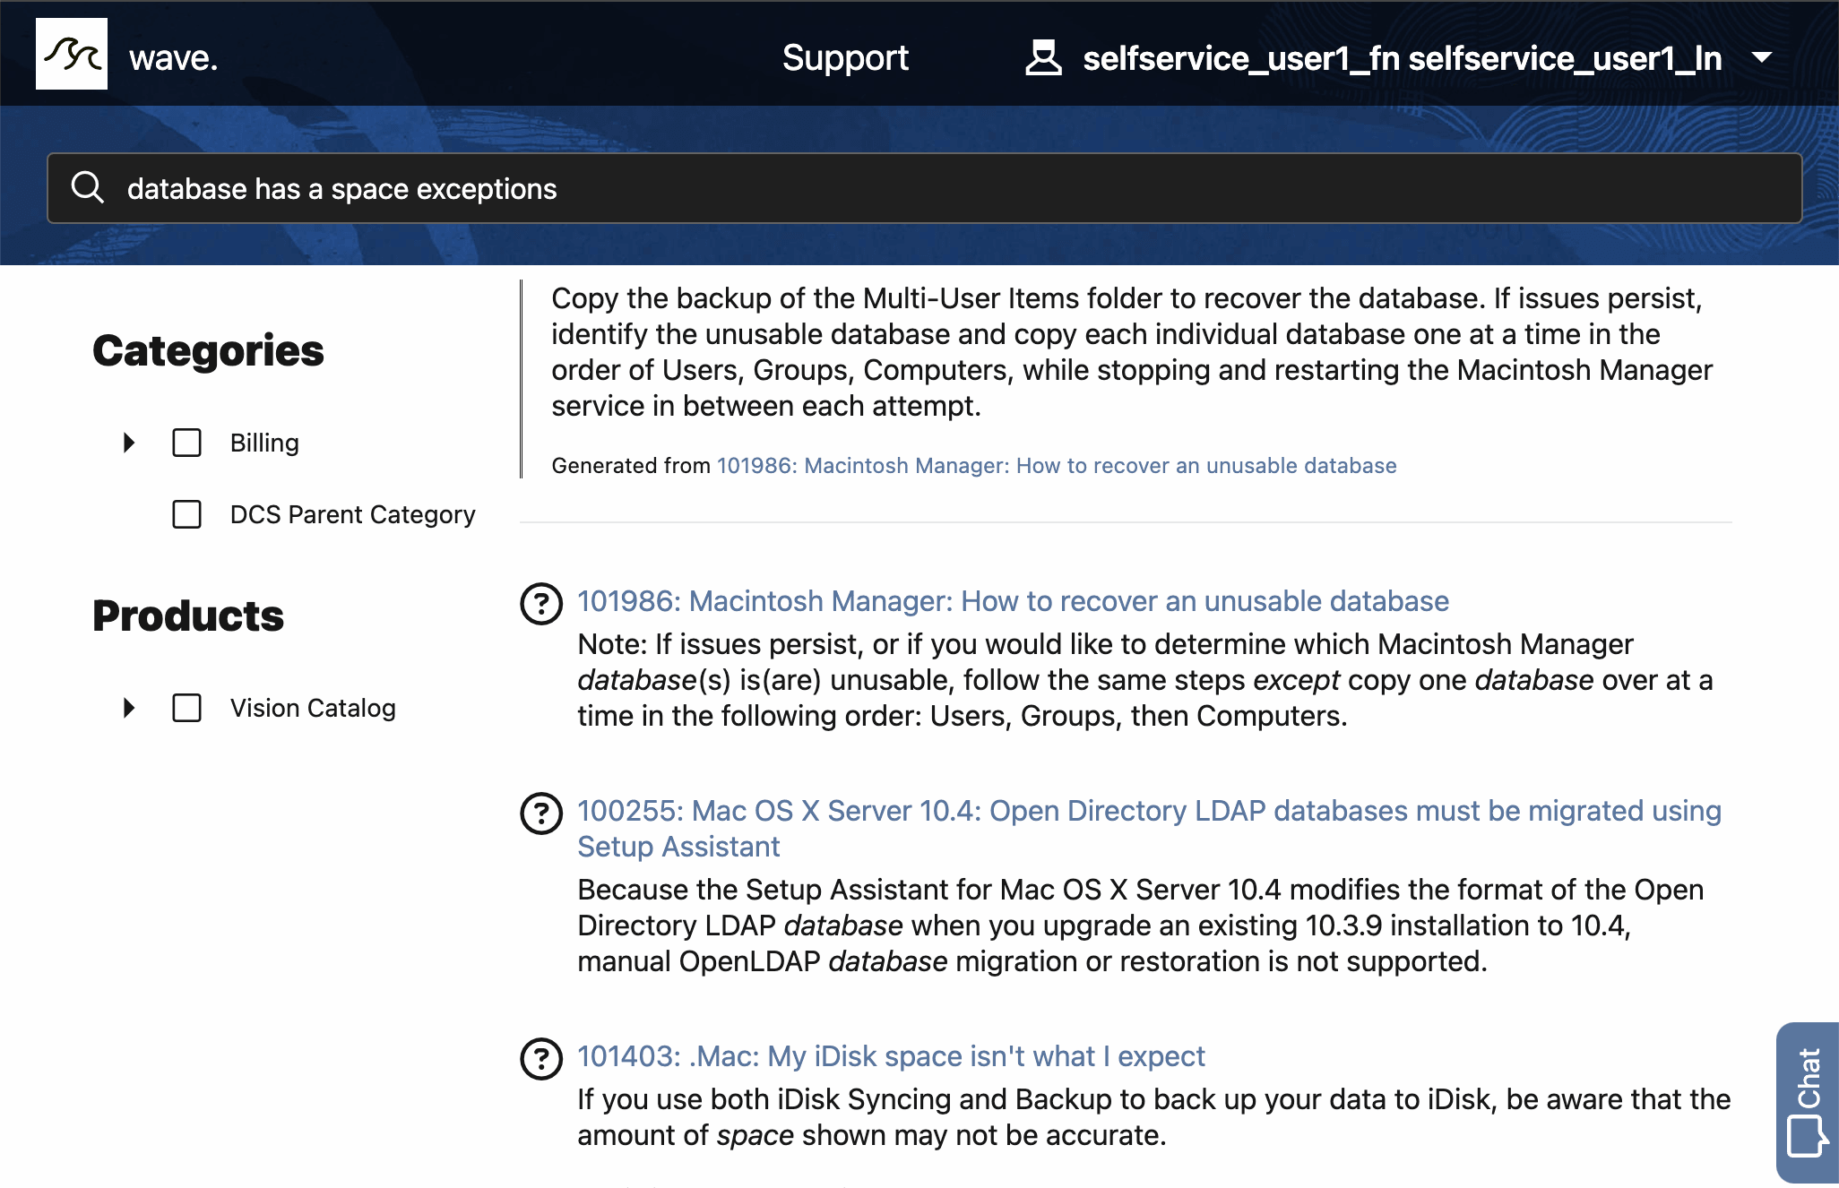Click inside the search input field

(538, 187)
